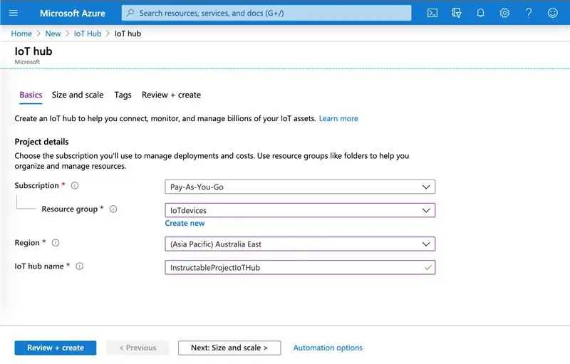Show info tooltip for IoT hub name
The width and height of the screenshot is (570, 364).
[80, 266]
